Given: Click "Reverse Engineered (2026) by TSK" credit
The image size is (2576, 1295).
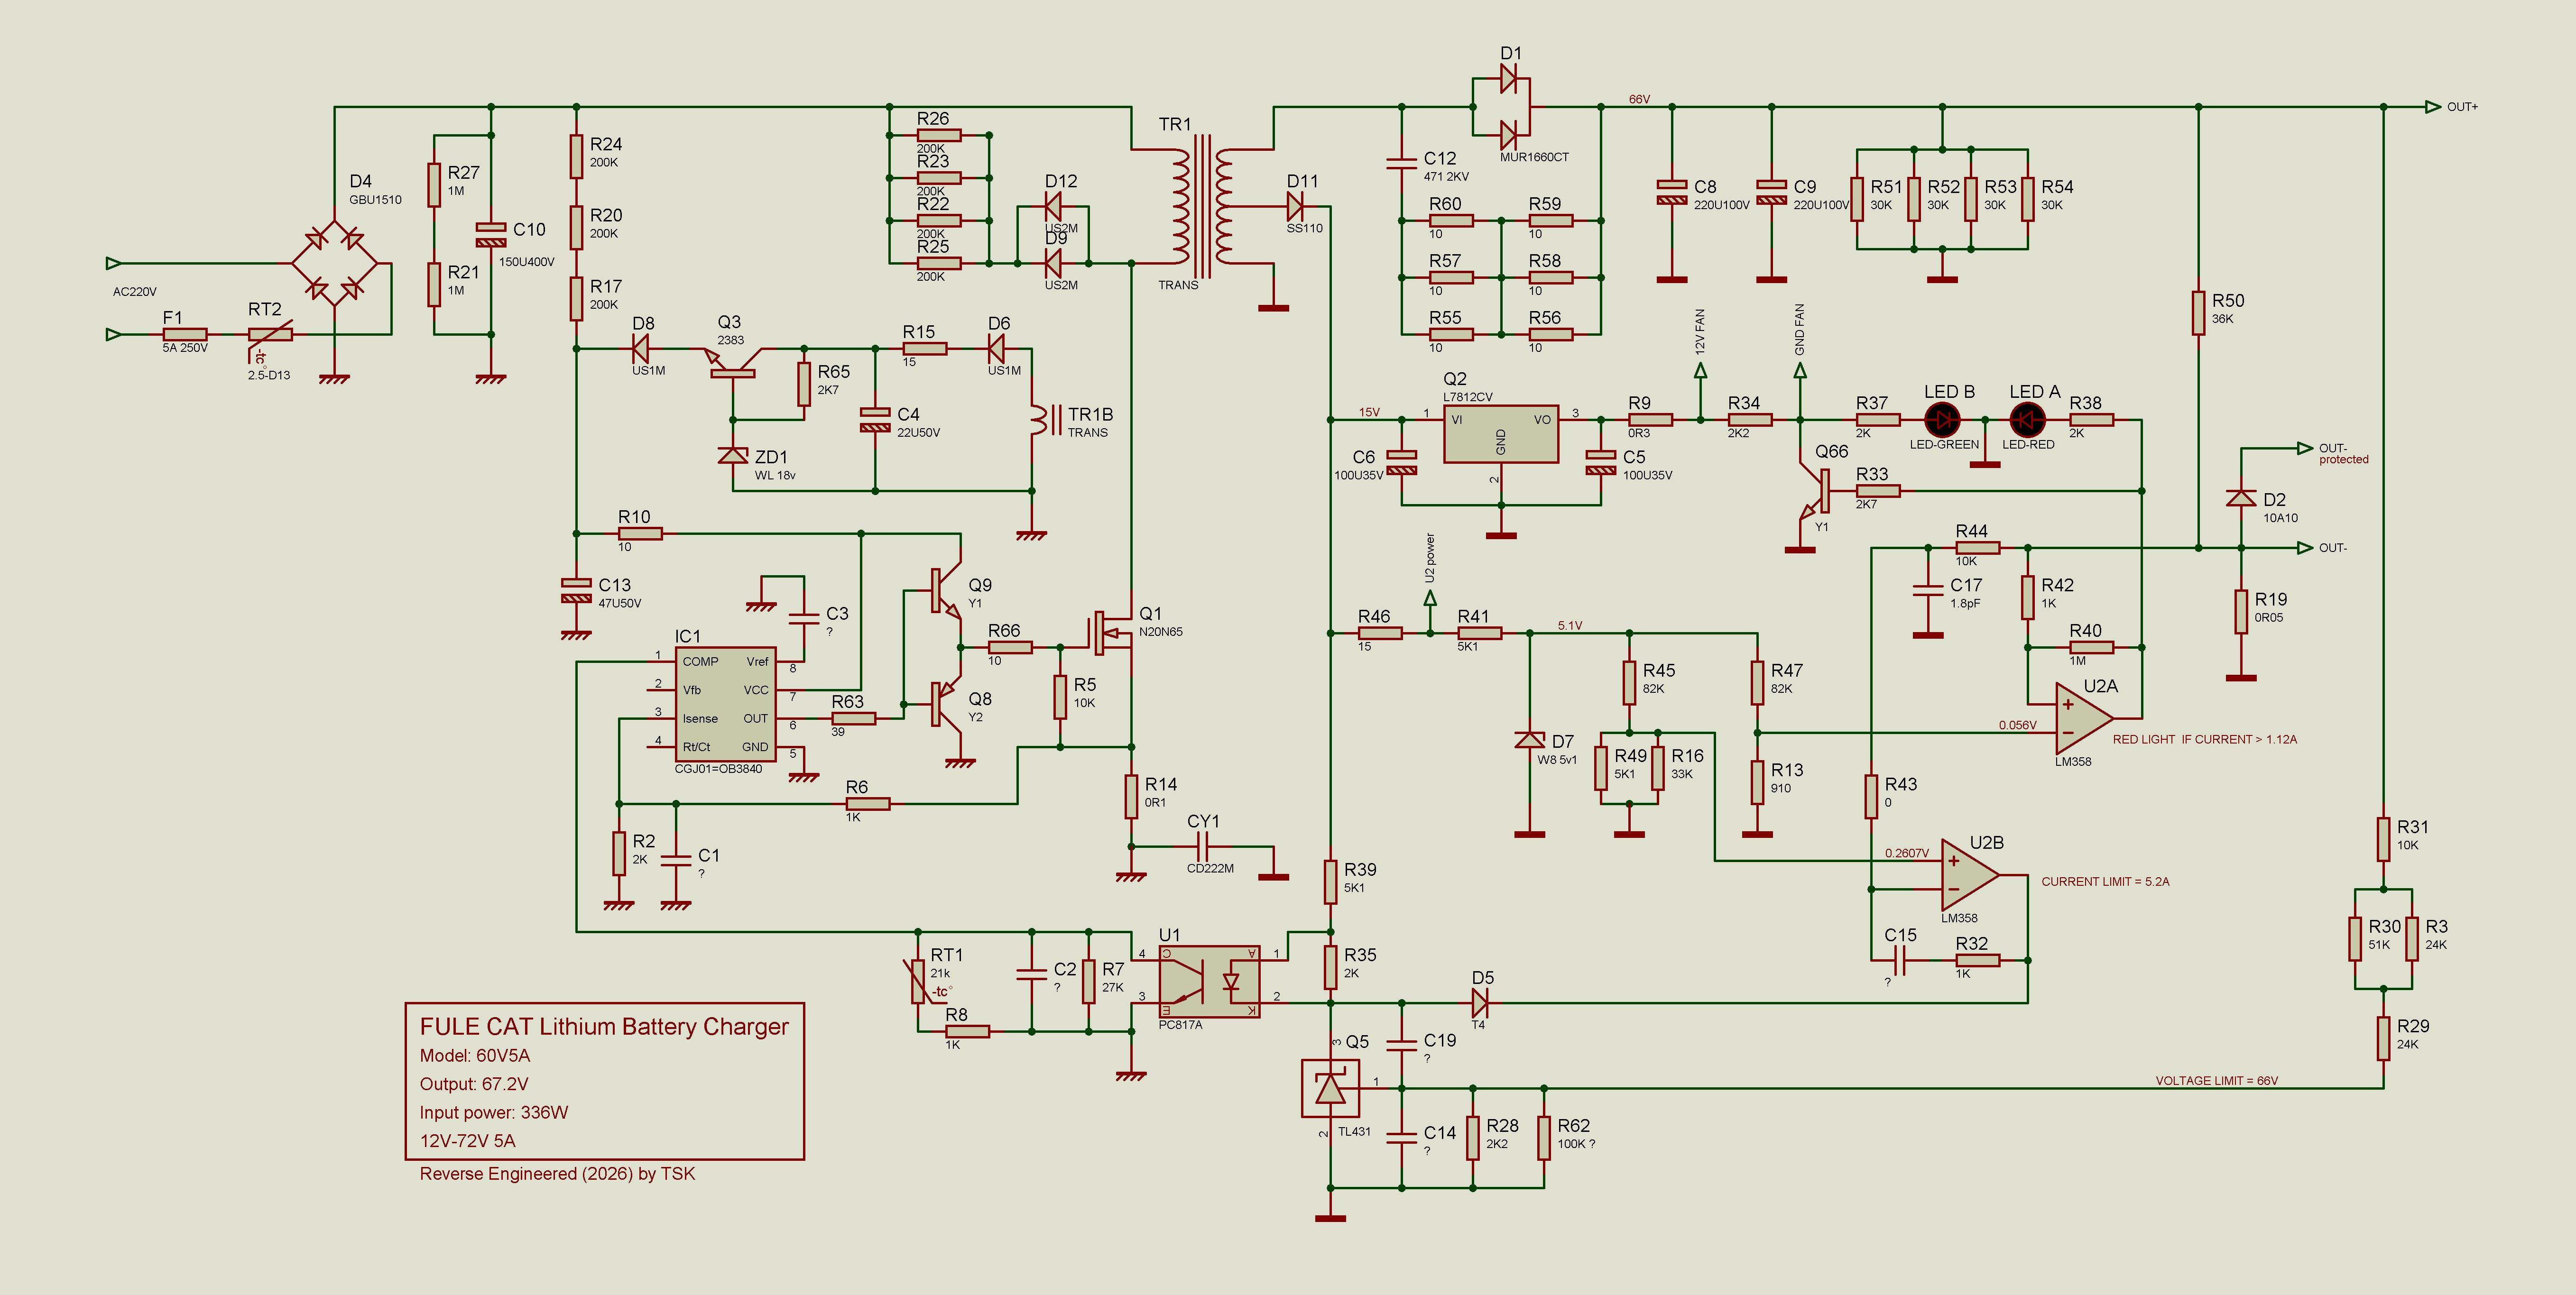Looking at the screenshot, I should point(557,1174).
